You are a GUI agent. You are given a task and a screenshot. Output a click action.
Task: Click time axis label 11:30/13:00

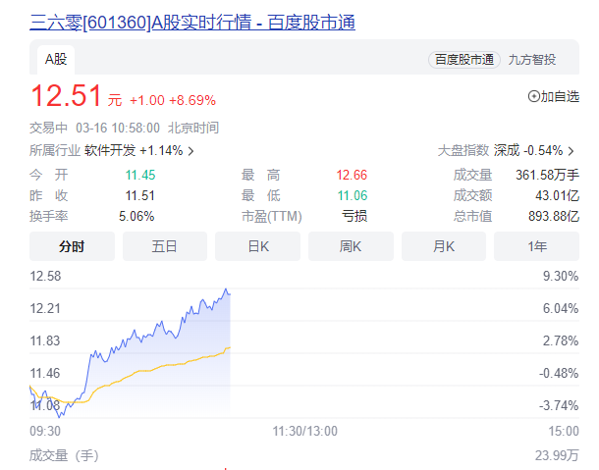click(x=304, y=431)
